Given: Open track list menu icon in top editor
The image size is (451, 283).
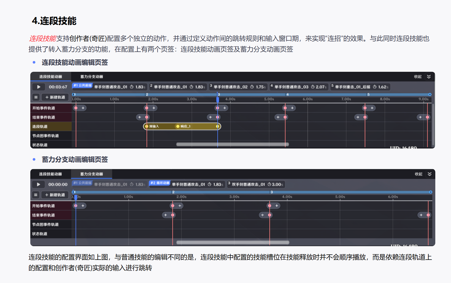Looking at the screenshot, I should point(36,97).
